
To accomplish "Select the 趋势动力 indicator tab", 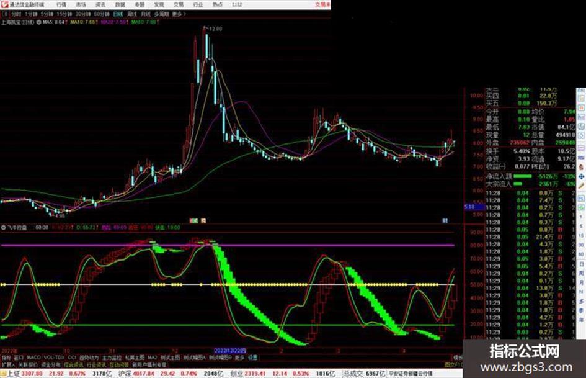I will 89,358.
